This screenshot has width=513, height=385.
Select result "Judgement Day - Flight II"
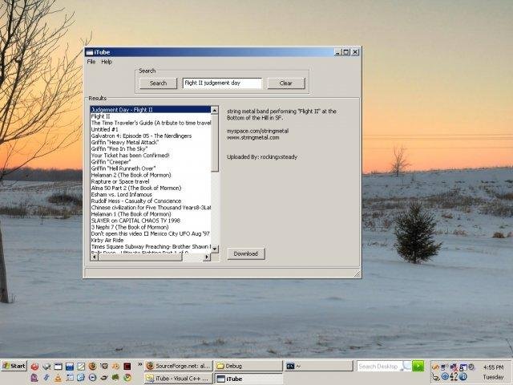(151, 110)
